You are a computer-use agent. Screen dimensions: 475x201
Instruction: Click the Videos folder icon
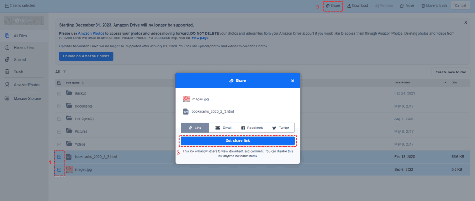point(69,144)
